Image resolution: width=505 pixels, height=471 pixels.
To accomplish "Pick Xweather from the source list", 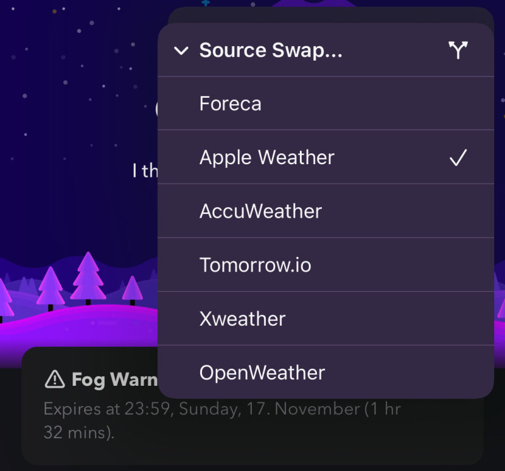I will click(x=326, y=319).
